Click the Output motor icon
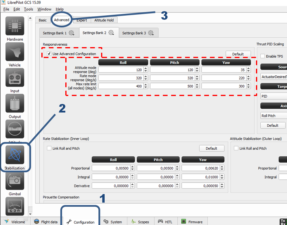The image size is (287, 225). pyautogui.click(x=15, y=103)
